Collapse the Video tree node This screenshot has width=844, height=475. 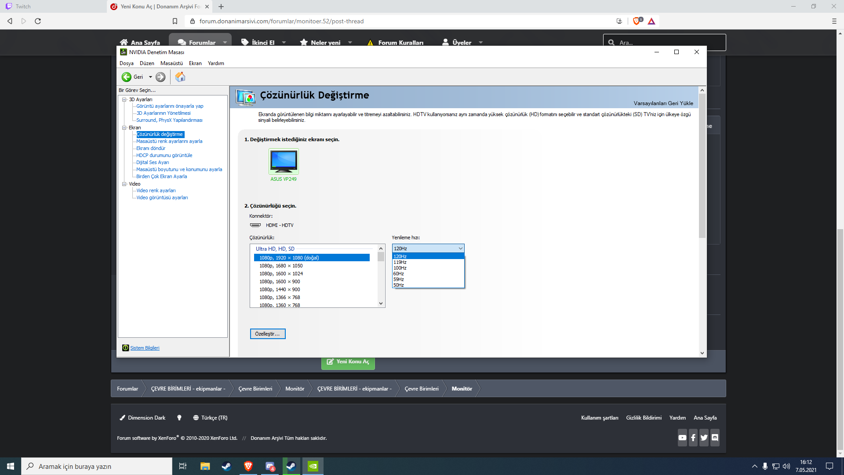[124, 184]
